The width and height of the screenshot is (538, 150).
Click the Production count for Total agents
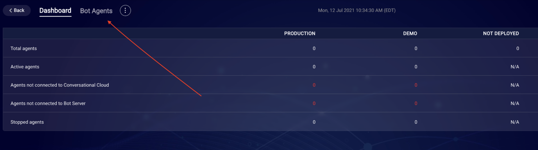tap(314, 48)
